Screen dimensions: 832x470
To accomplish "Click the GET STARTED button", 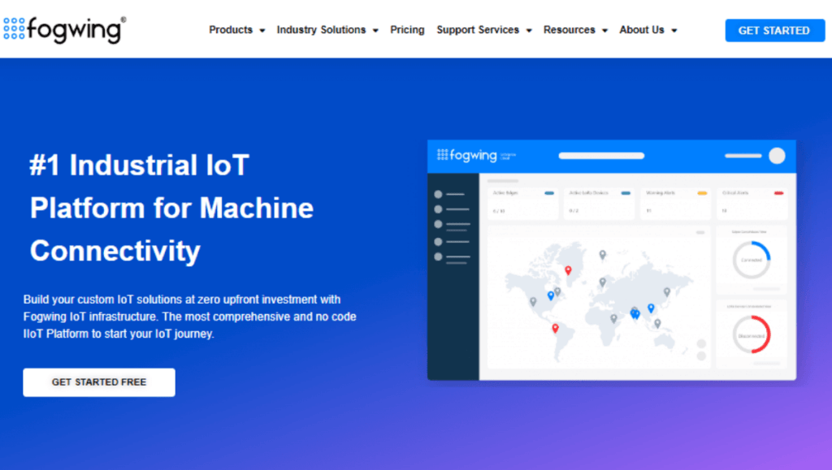I will coord(773,30).
